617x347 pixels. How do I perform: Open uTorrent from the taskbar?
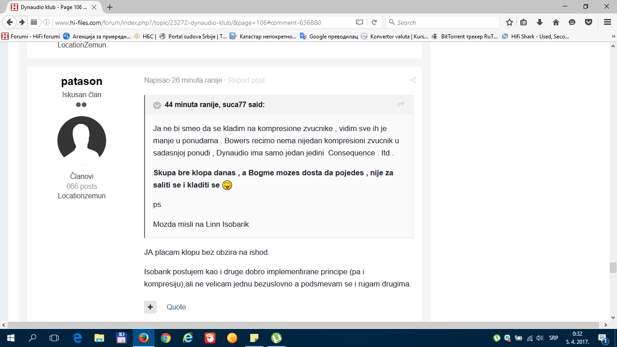tap(276, 338)
